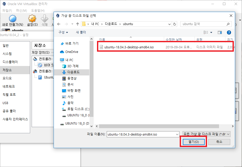Go back with the left arrow

tap(59, 24)
